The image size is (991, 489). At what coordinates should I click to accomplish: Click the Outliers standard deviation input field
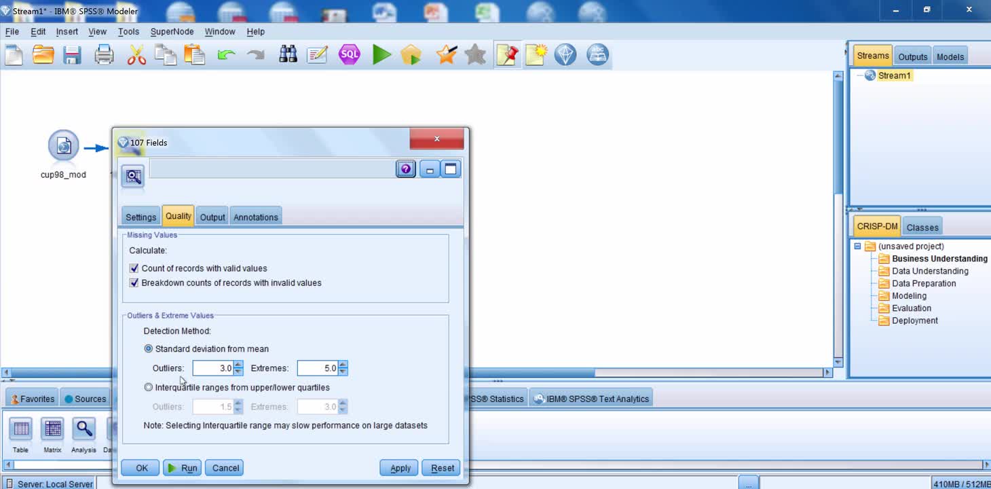(x=213, y=368)
